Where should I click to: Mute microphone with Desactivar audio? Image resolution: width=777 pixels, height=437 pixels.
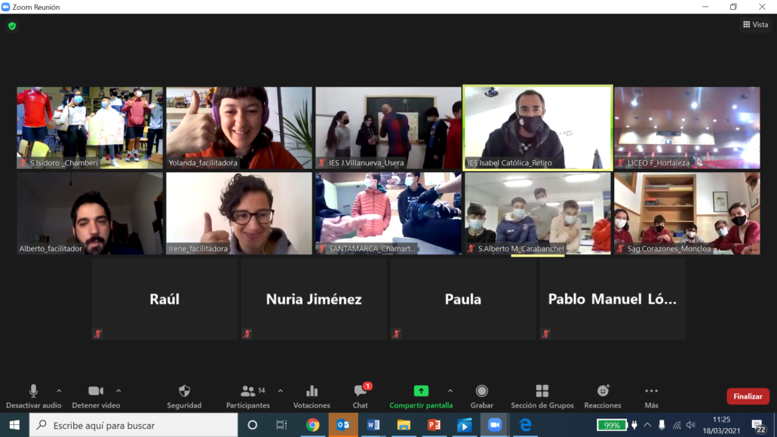pyautogui.click(x=33, y=391)
